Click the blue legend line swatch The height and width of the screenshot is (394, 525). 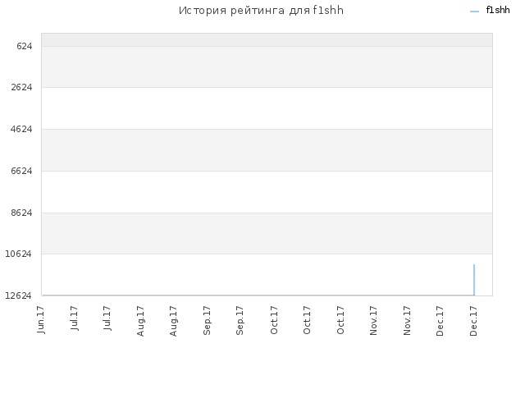pyautogui.click(x=474, y=11)
